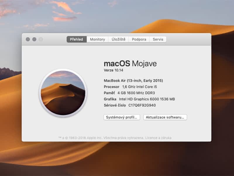Switch to the Přehled tab
The image size is (234, 176).
coord(77,39)
